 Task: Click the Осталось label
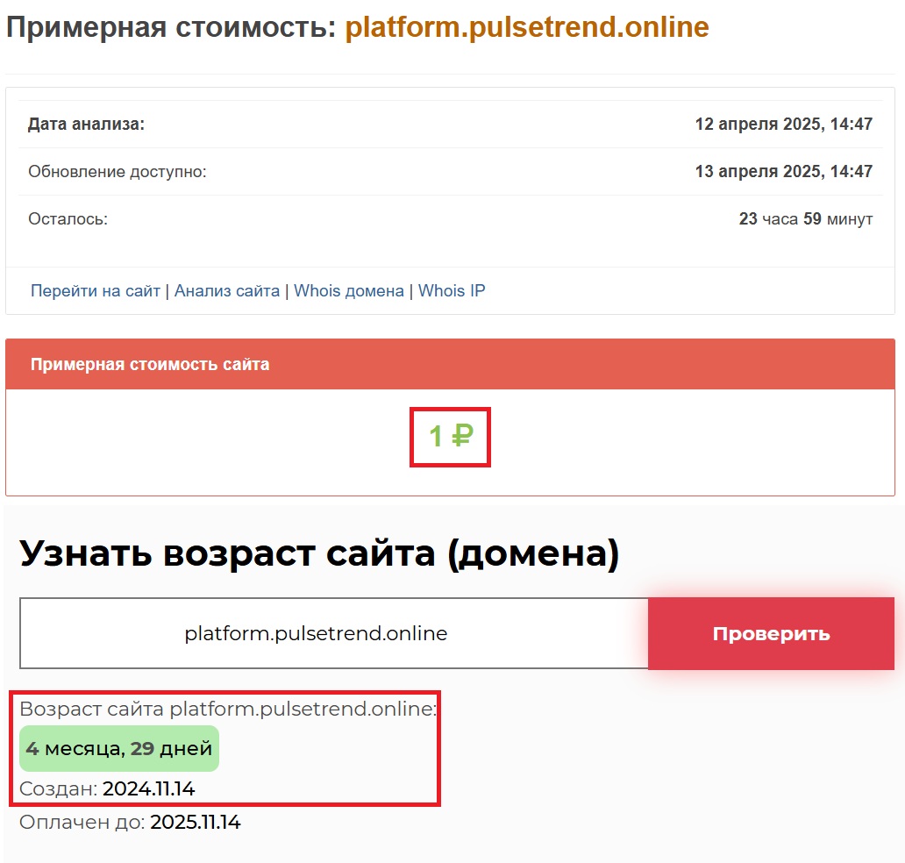point(68,219)
